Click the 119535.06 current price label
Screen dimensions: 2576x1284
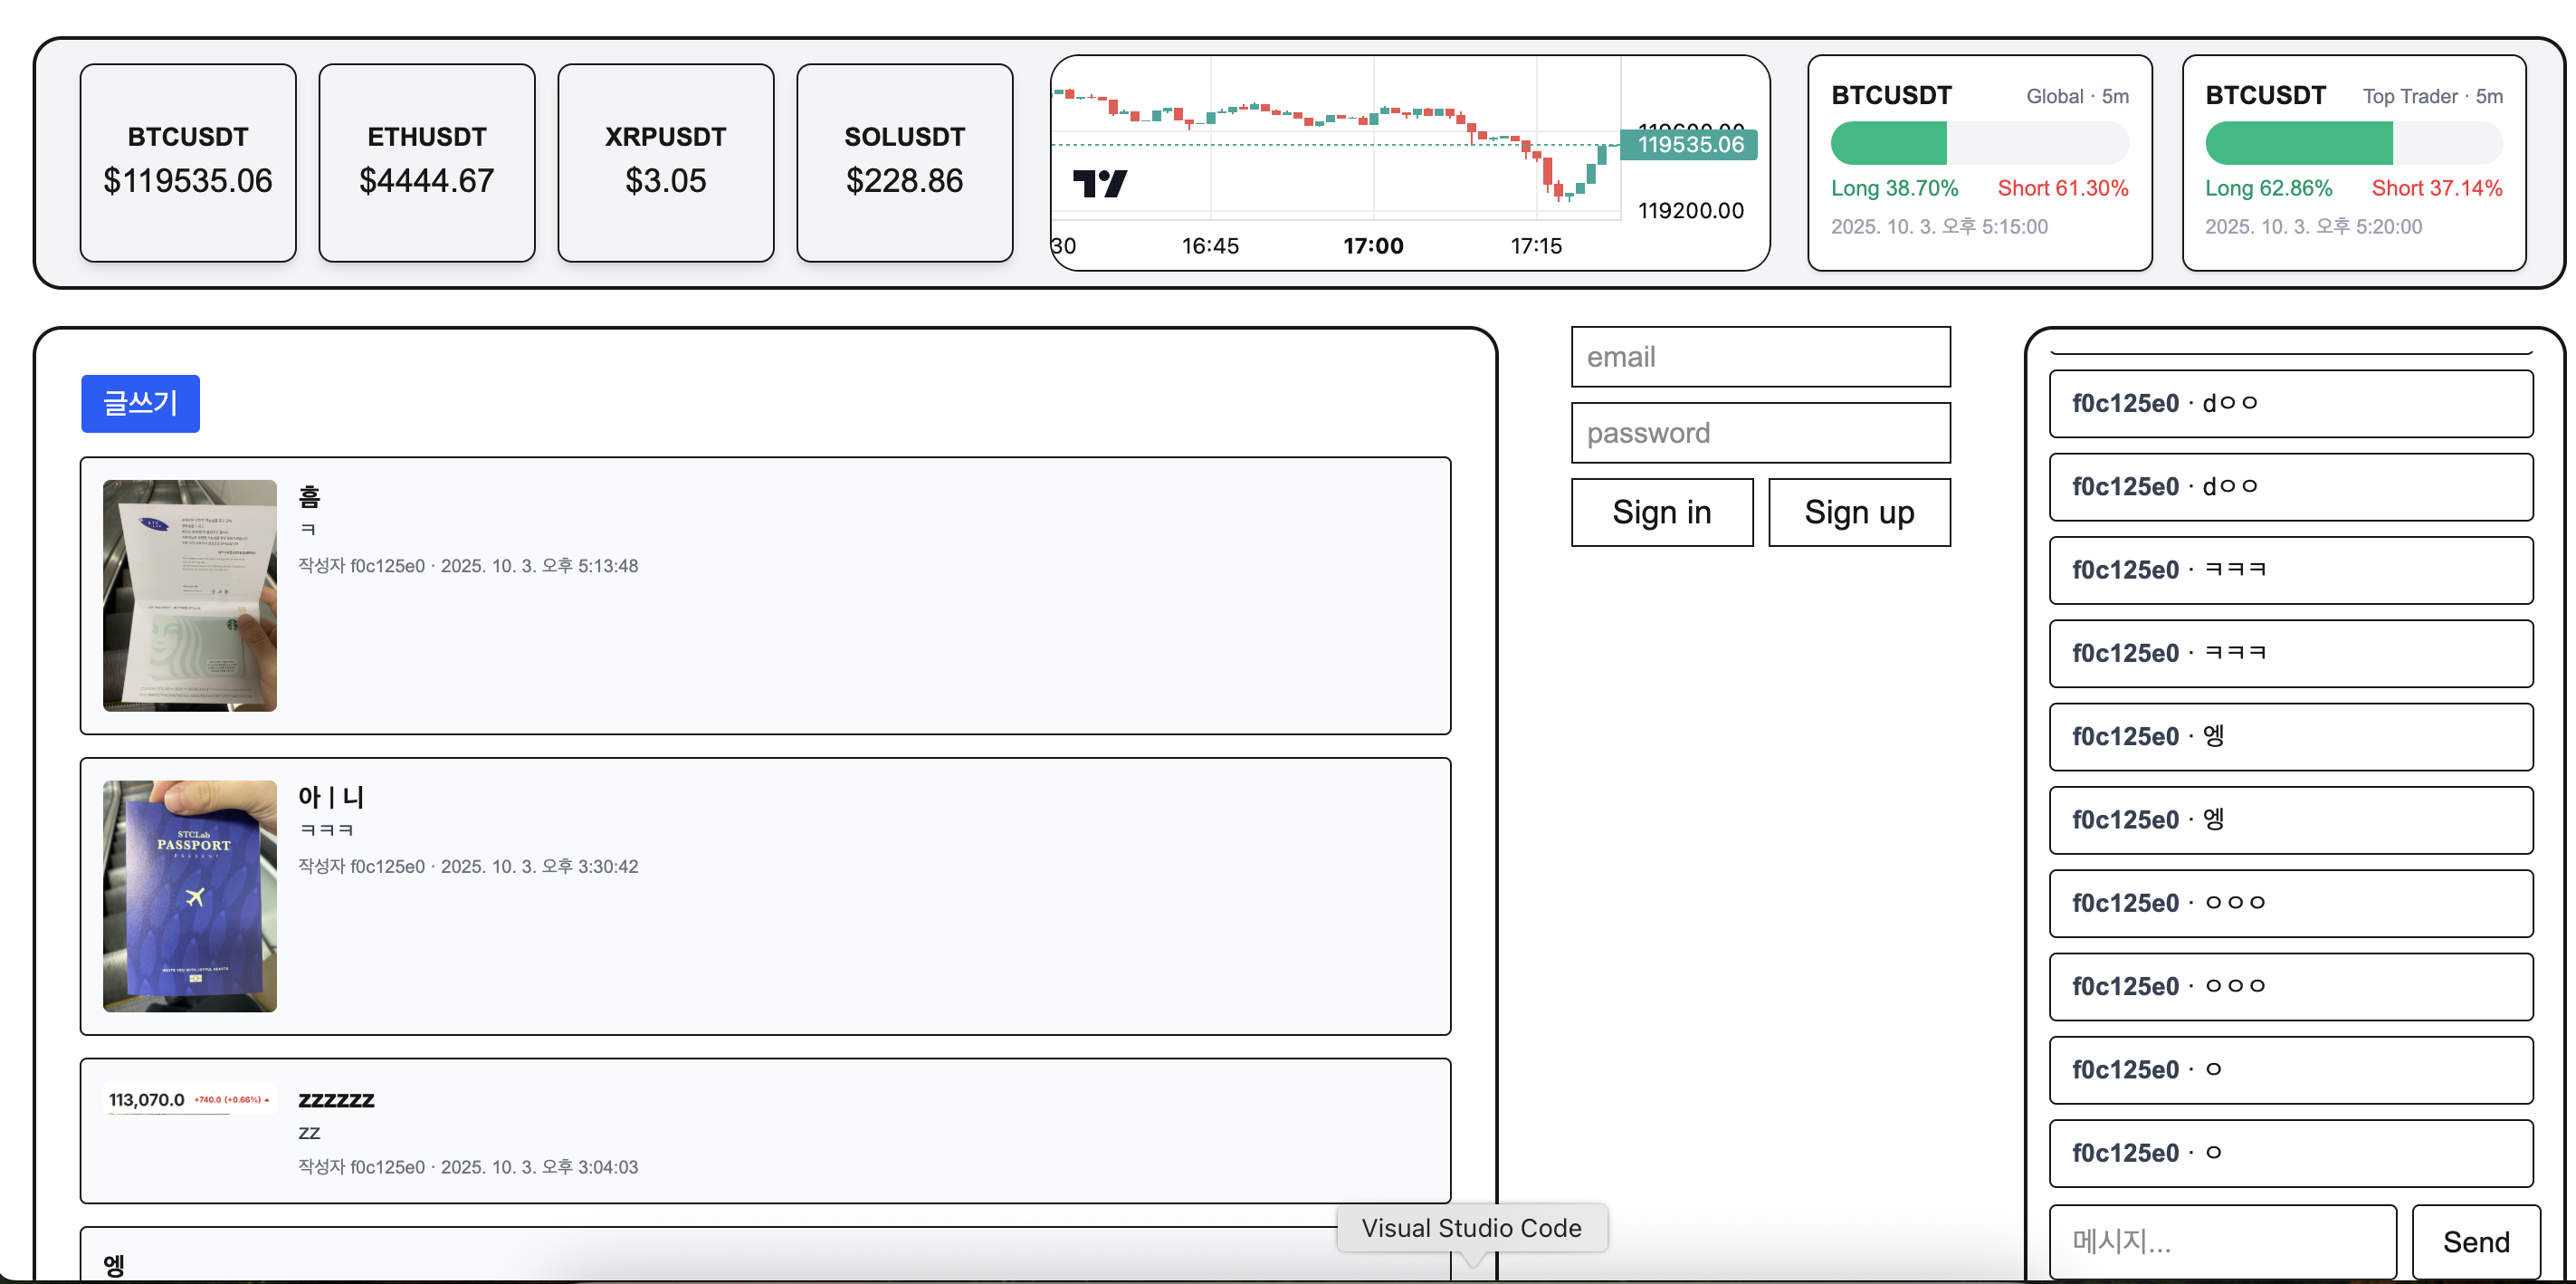pyautogui.click(x=1689, y=144)
